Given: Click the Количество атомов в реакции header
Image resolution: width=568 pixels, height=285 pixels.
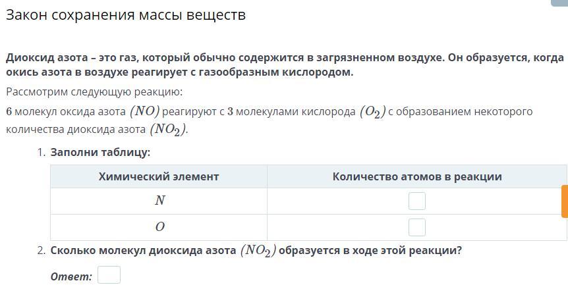Looking at the screenshot, I should click(x=417, y=176).
